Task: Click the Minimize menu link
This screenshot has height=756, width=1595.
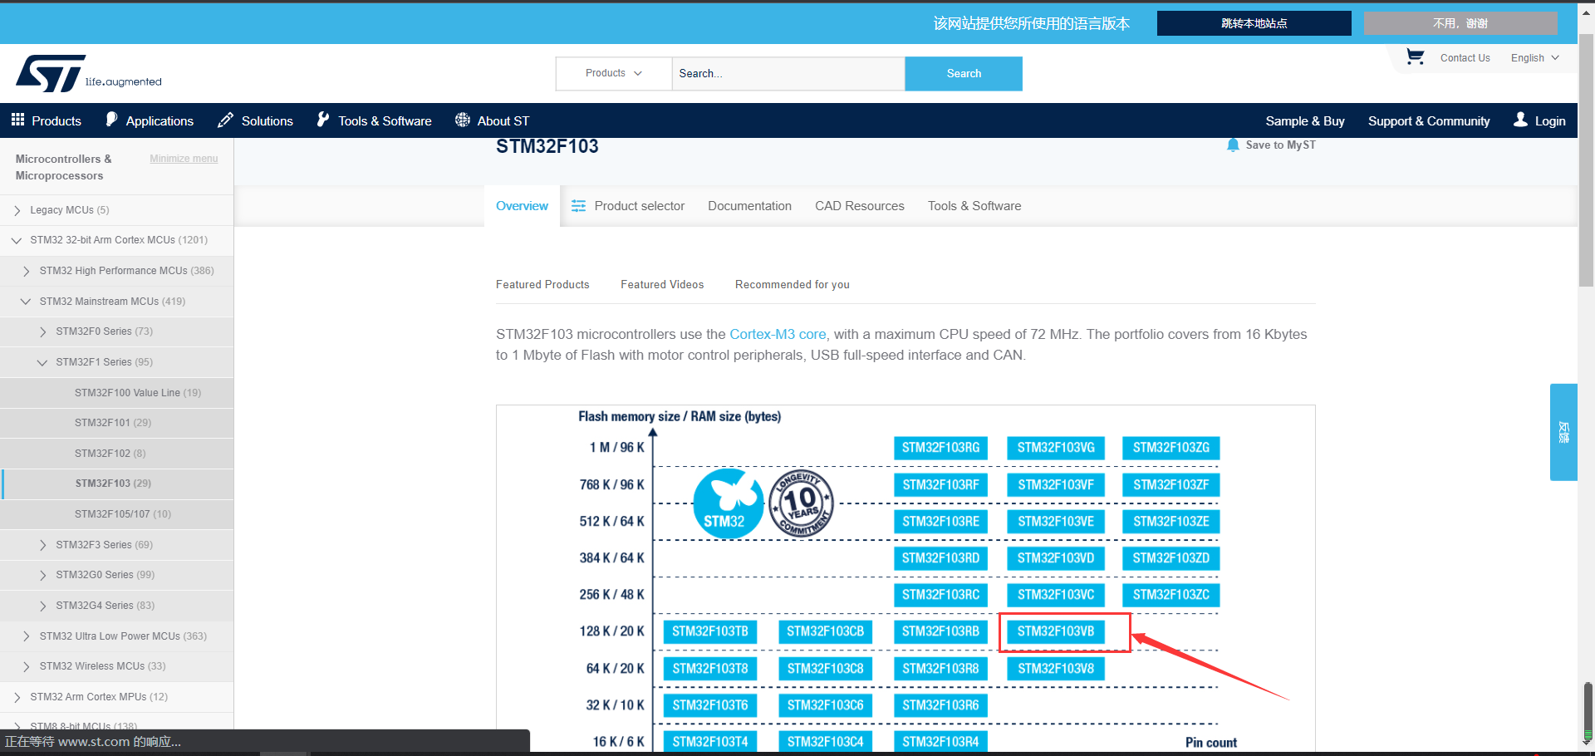Action: coord(184,159)
